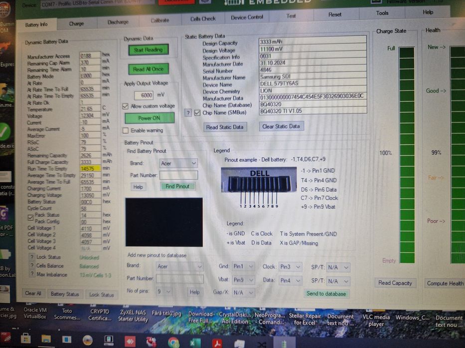This screenshot has height=348, width=465.
Task: Click the Power ON button
Action: pyautogui.click(x=149, y=118)
